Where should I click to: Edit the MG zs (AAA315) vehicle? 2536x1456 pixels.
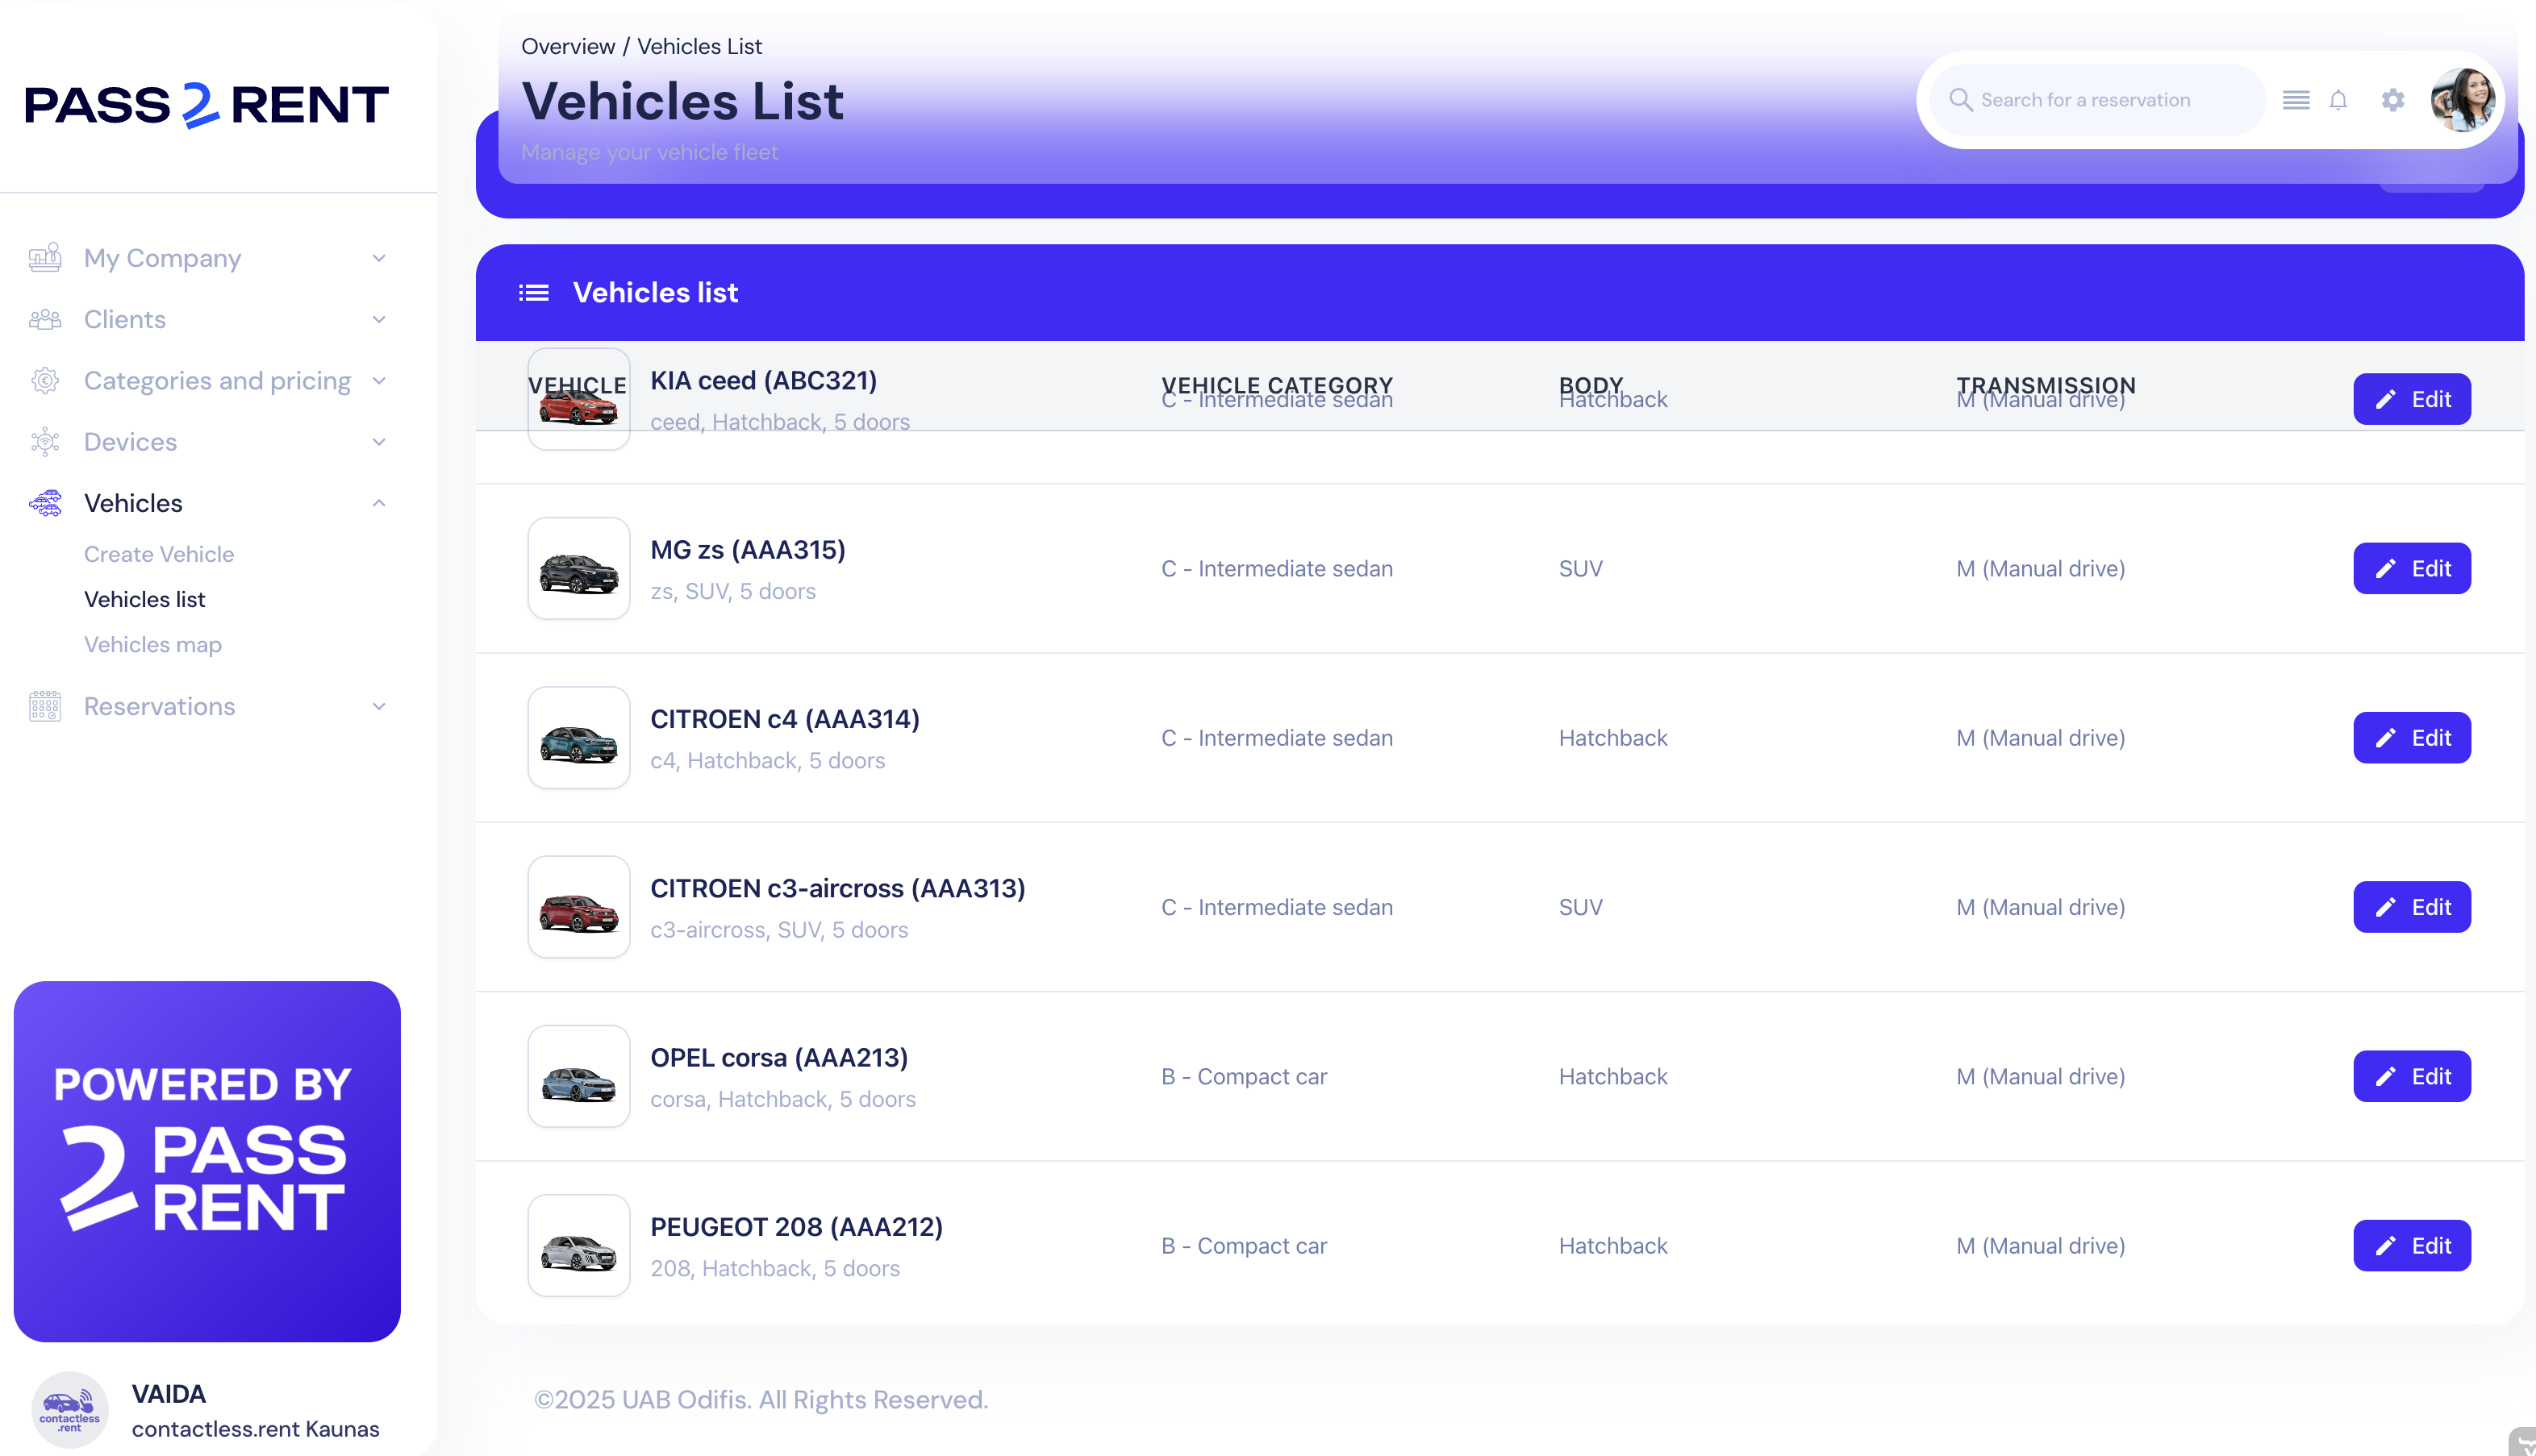click(x=2411, y=568)
